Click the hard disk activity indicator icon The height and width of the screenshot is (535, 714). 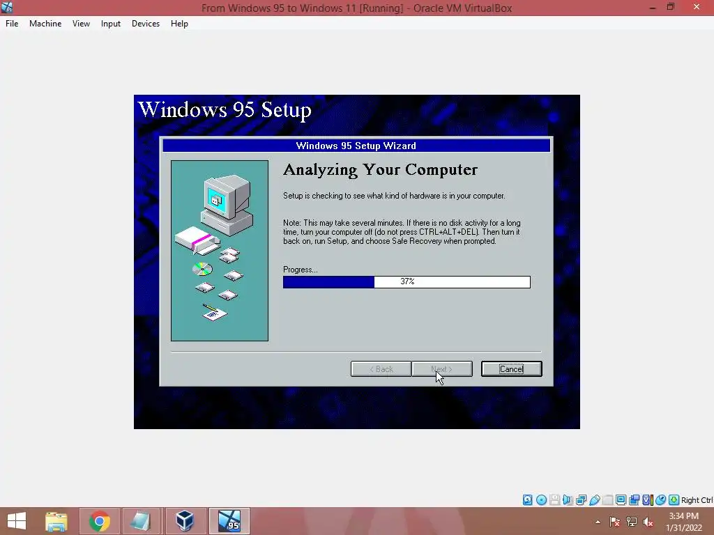[527, 500]
